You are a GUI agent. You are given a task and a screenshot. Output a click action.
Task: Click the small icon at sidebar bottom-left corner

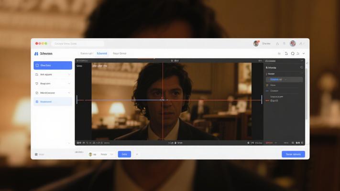tap(36, 154)
